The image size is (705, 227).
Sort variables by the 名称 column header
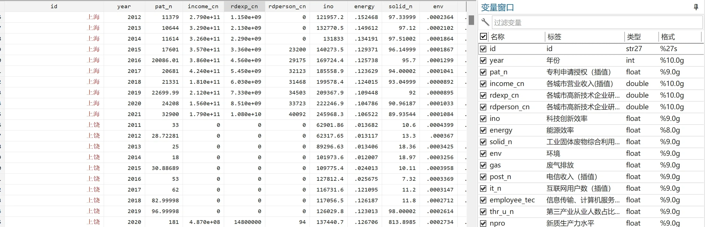pyautogui.click(x=516, y=37)
